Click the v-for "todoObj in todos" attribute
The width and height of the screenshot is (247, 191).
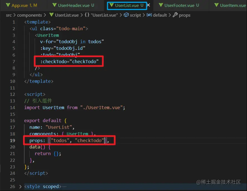pyautogui.click(x=72, y=42)
